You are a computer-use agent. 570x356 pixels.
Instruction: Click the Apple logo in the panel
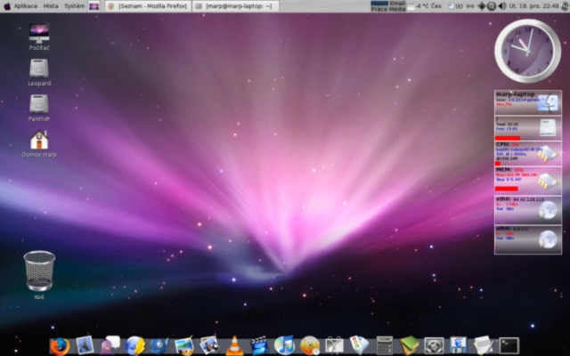click(7, 6)
